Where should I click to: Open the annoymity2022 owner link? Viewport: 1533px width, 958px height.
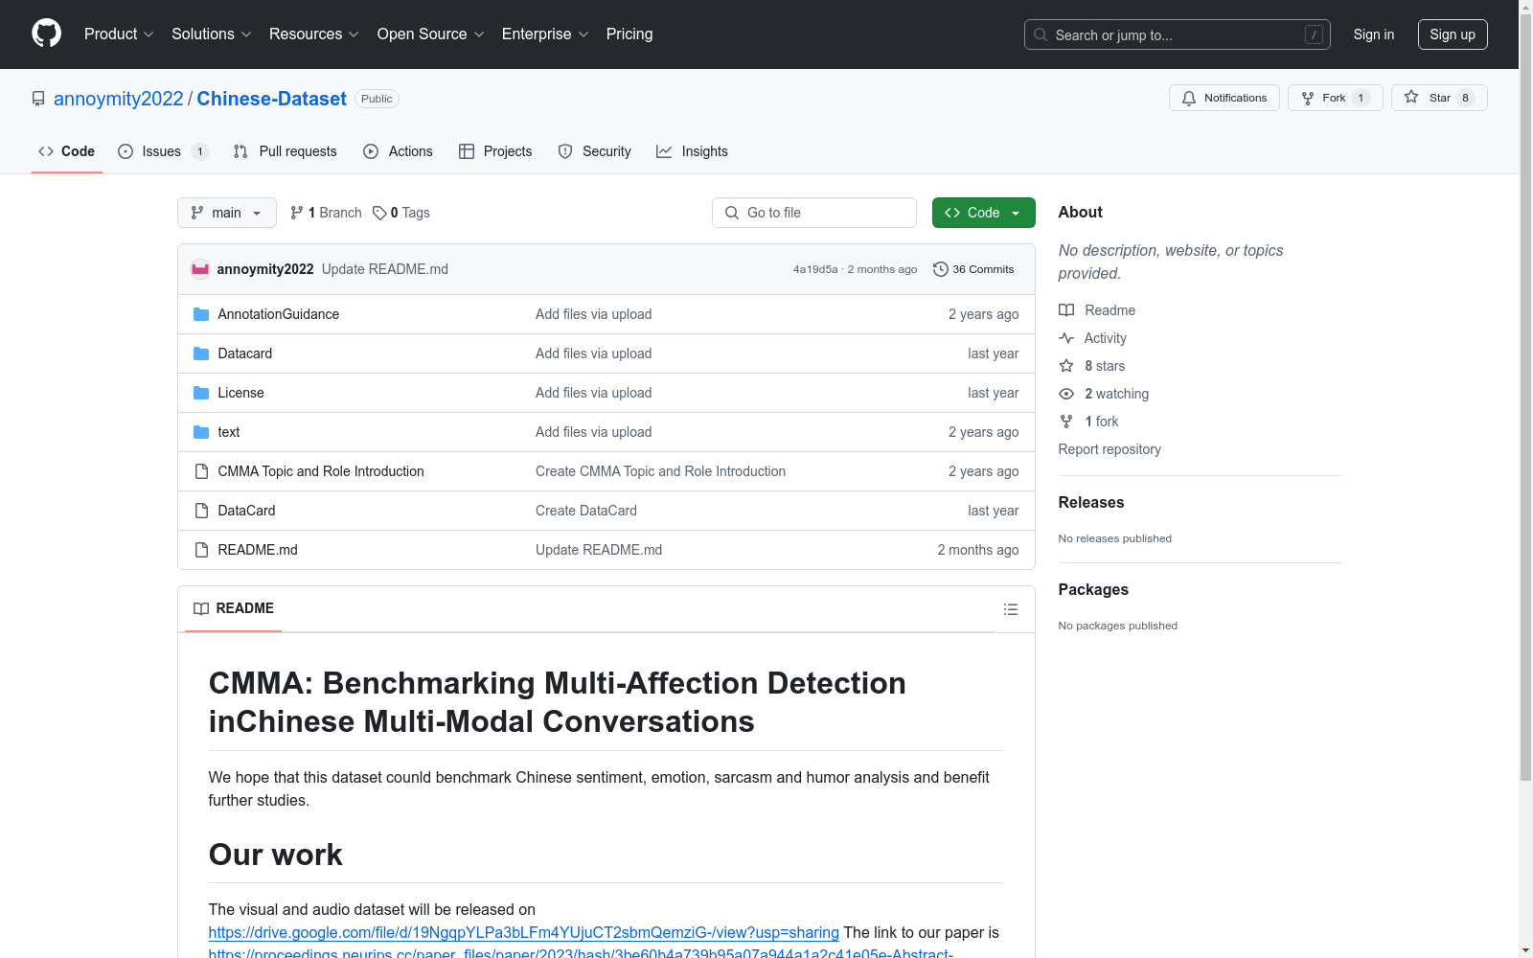click(118, 99)
